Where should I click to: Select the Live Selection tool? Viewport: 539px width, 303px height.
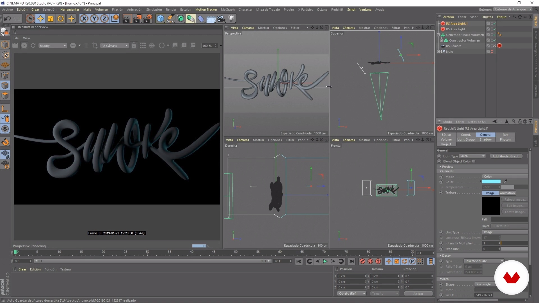coord(30,19)
